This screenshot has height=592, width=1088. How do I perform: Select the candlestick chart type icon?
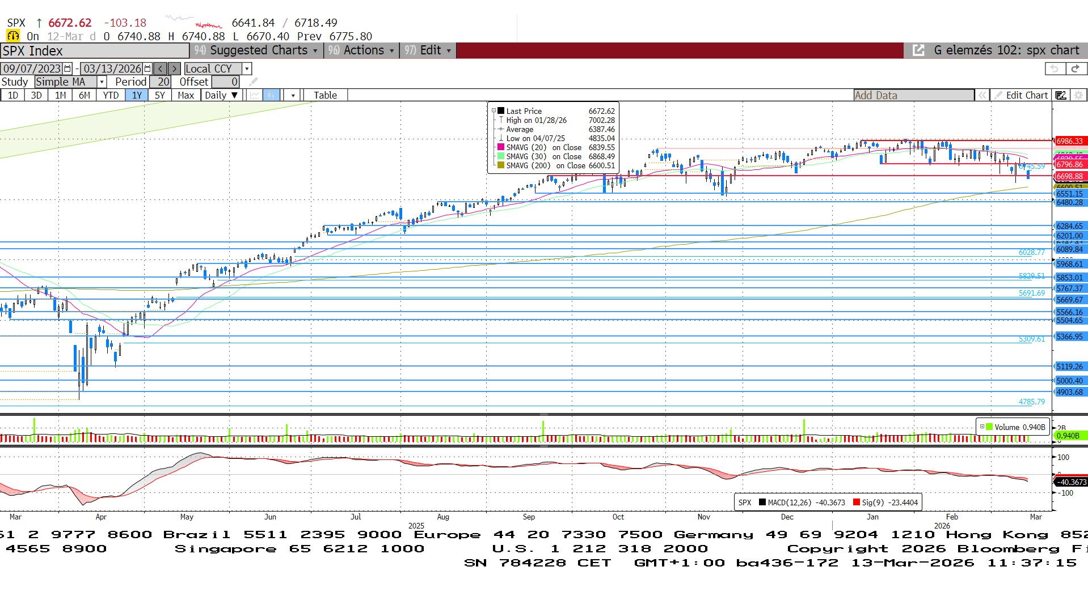pyautogui.click(x=272, y=95)
